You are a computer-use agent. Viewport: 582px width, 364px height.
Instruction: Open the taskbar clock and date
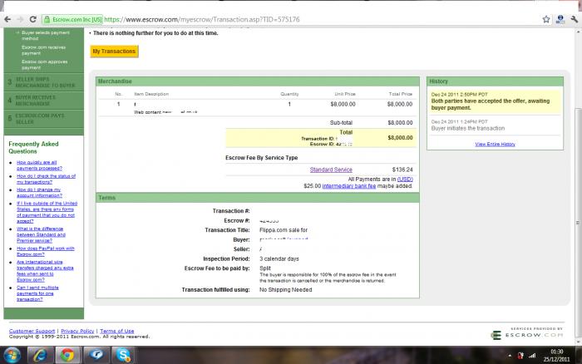click(x=556, y=356)
